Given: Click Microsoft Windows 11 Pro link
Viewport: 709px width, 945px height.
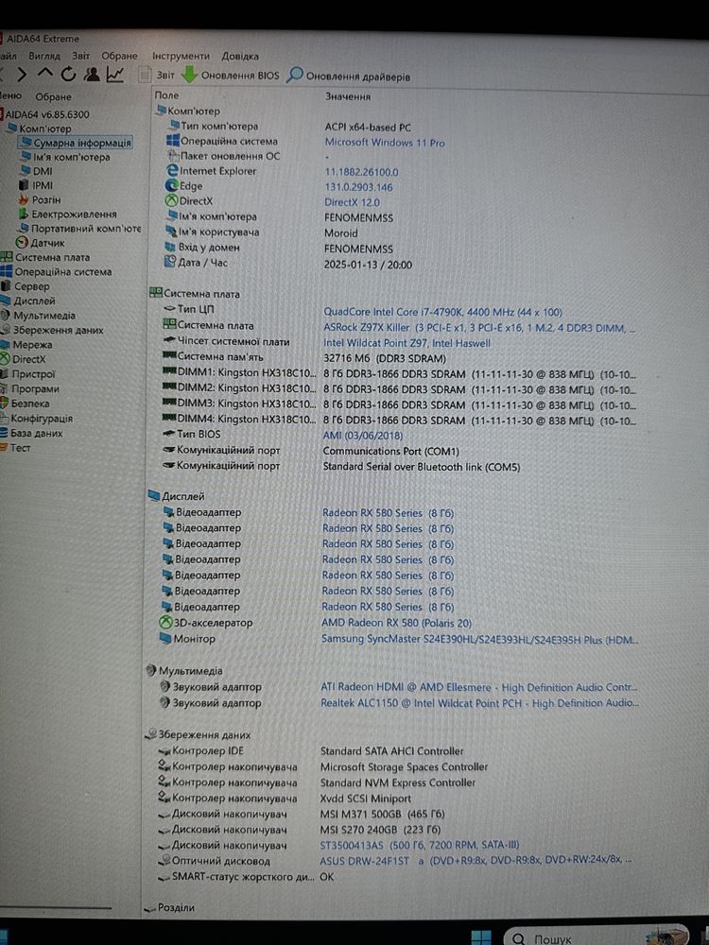Looking at the screenshot, I should (385, 143).
